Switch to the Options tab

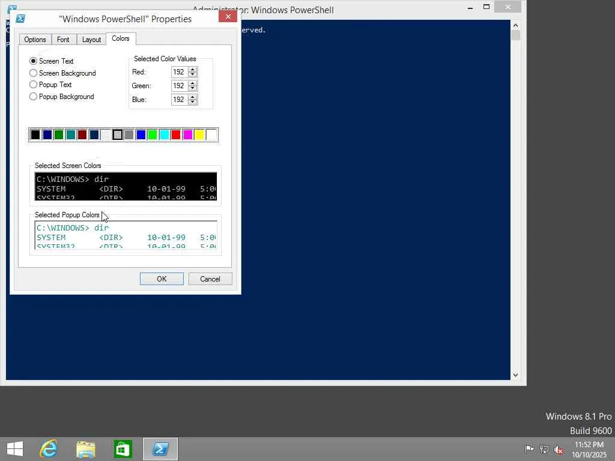(x=35, y=40)
